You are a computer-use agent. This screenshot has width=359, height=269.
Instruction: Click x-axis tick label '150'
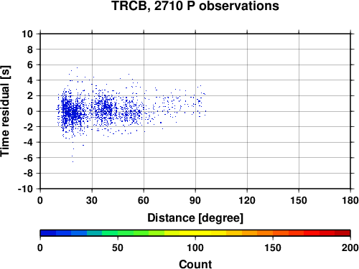(299, 200)
